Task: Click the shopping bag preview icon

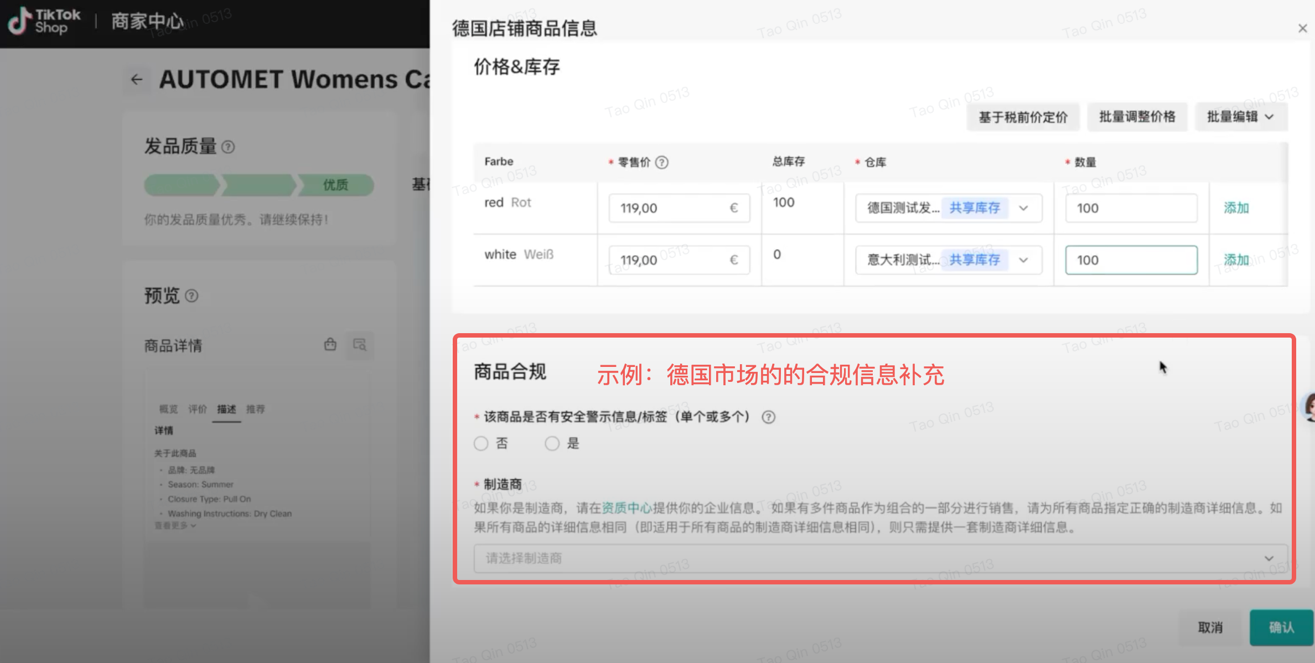Action: 330,345
